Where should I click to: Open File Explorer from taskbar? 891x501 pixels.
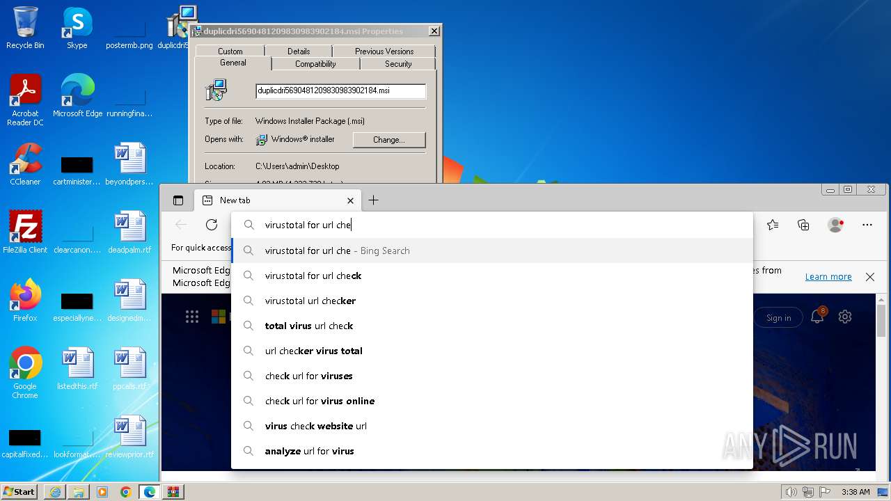click(x=79, y=492)
